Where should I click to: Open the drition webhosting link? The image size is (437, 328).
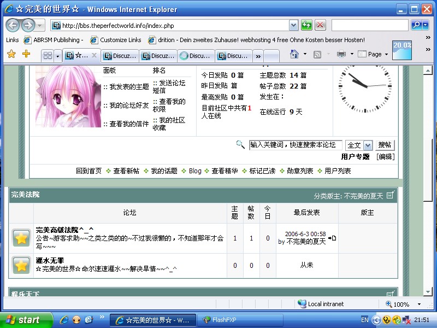tap(257, 40)
